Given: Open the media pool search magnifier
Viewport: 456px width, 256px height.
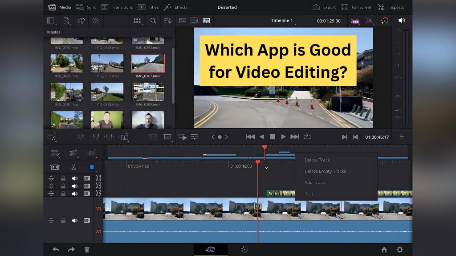Looking at the screenshot, I should click(153, 20).
